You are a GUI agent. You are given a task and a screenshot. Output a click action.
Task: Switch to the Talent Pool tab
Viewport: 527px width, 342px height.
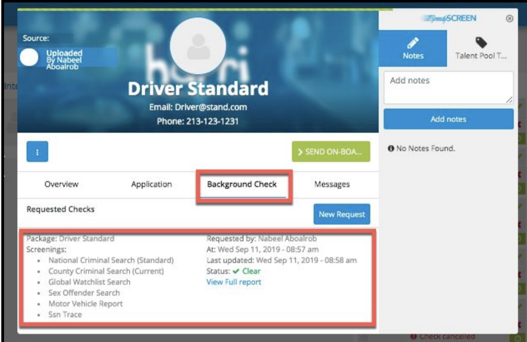tap(481, 48)
